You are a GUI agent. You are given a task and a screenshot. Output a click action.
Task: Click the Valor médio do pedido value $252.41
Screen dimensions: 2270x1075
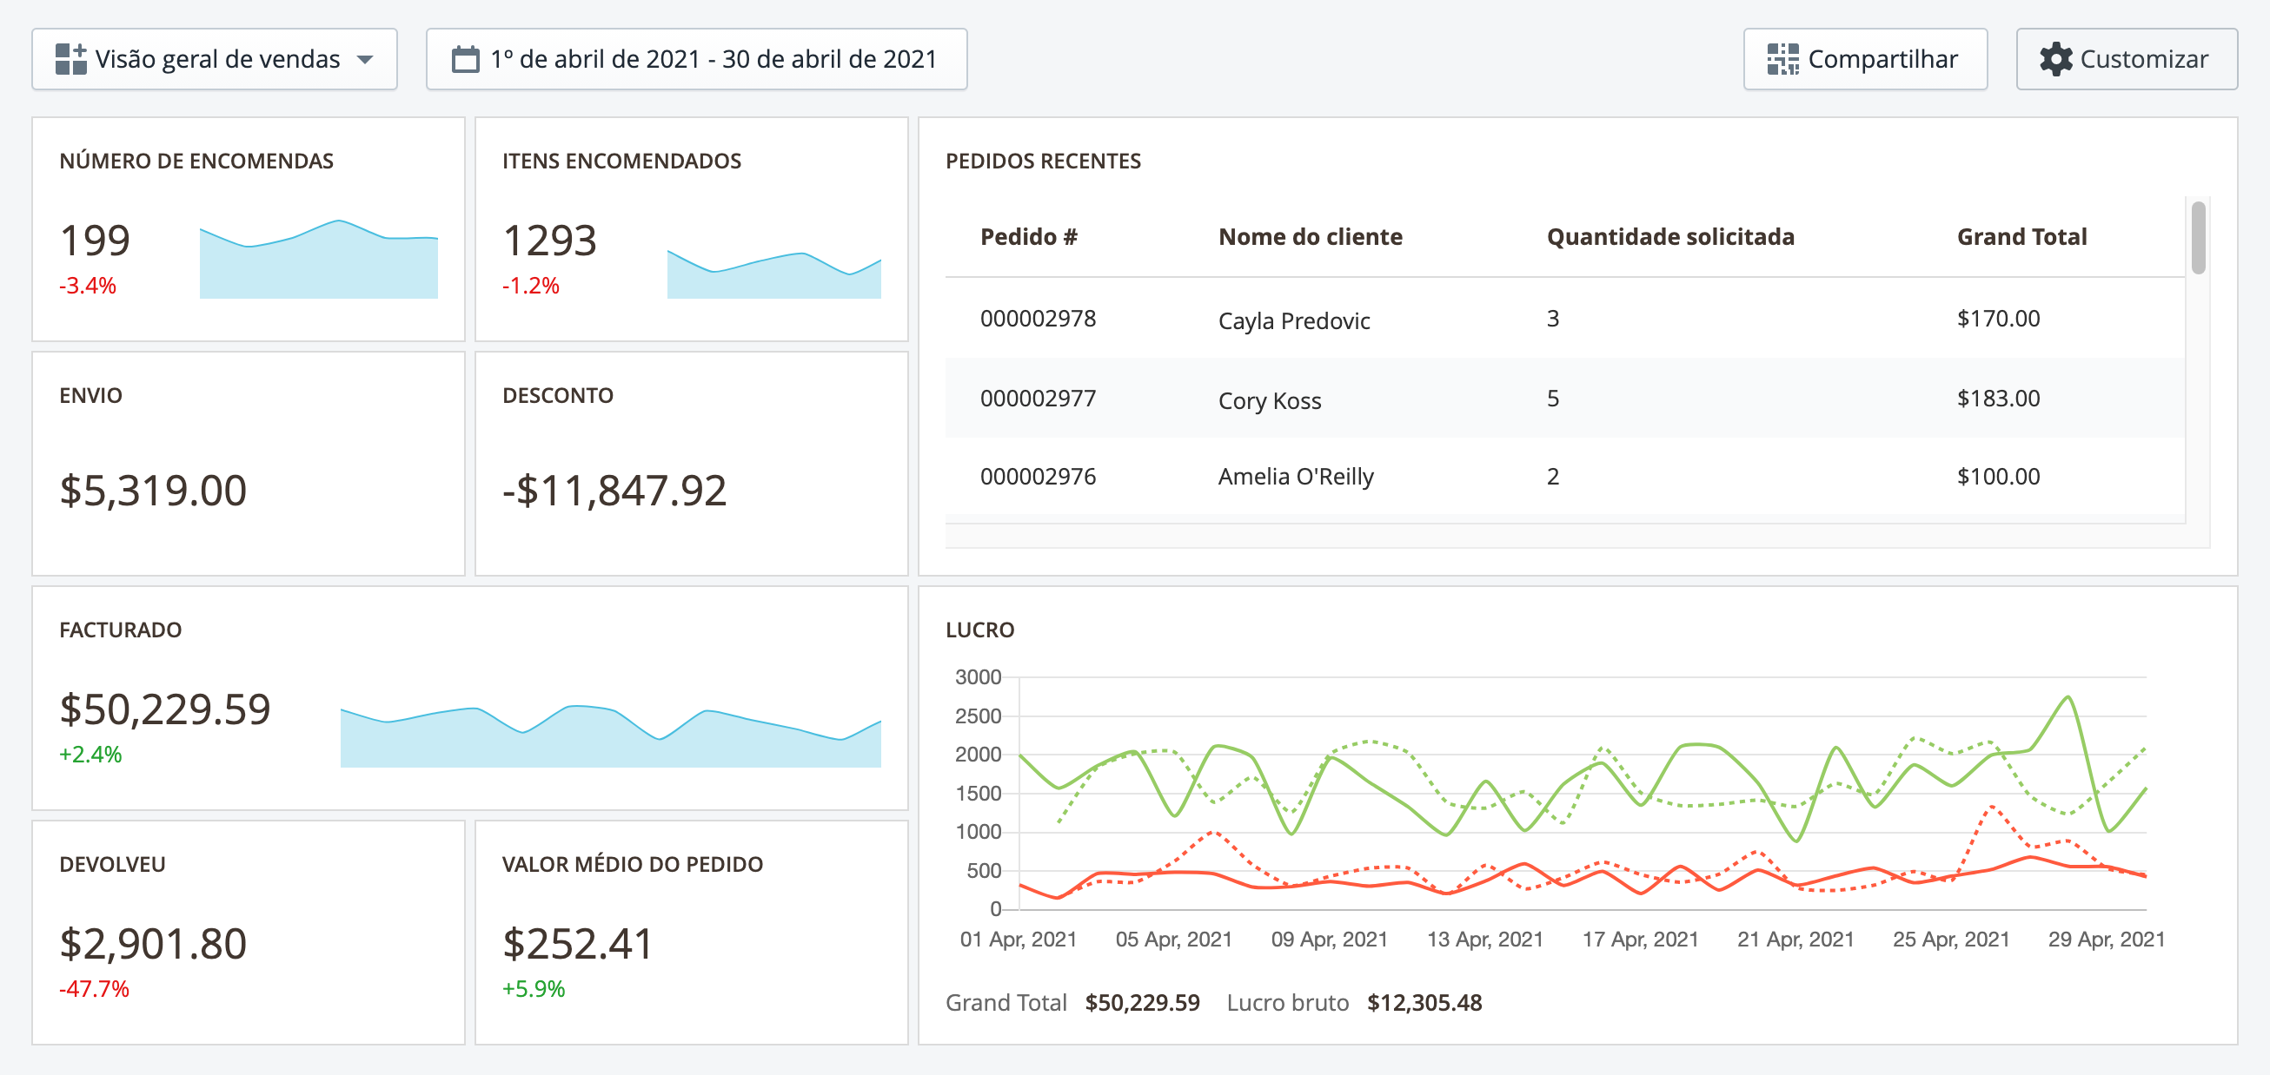tap(577, 944)
